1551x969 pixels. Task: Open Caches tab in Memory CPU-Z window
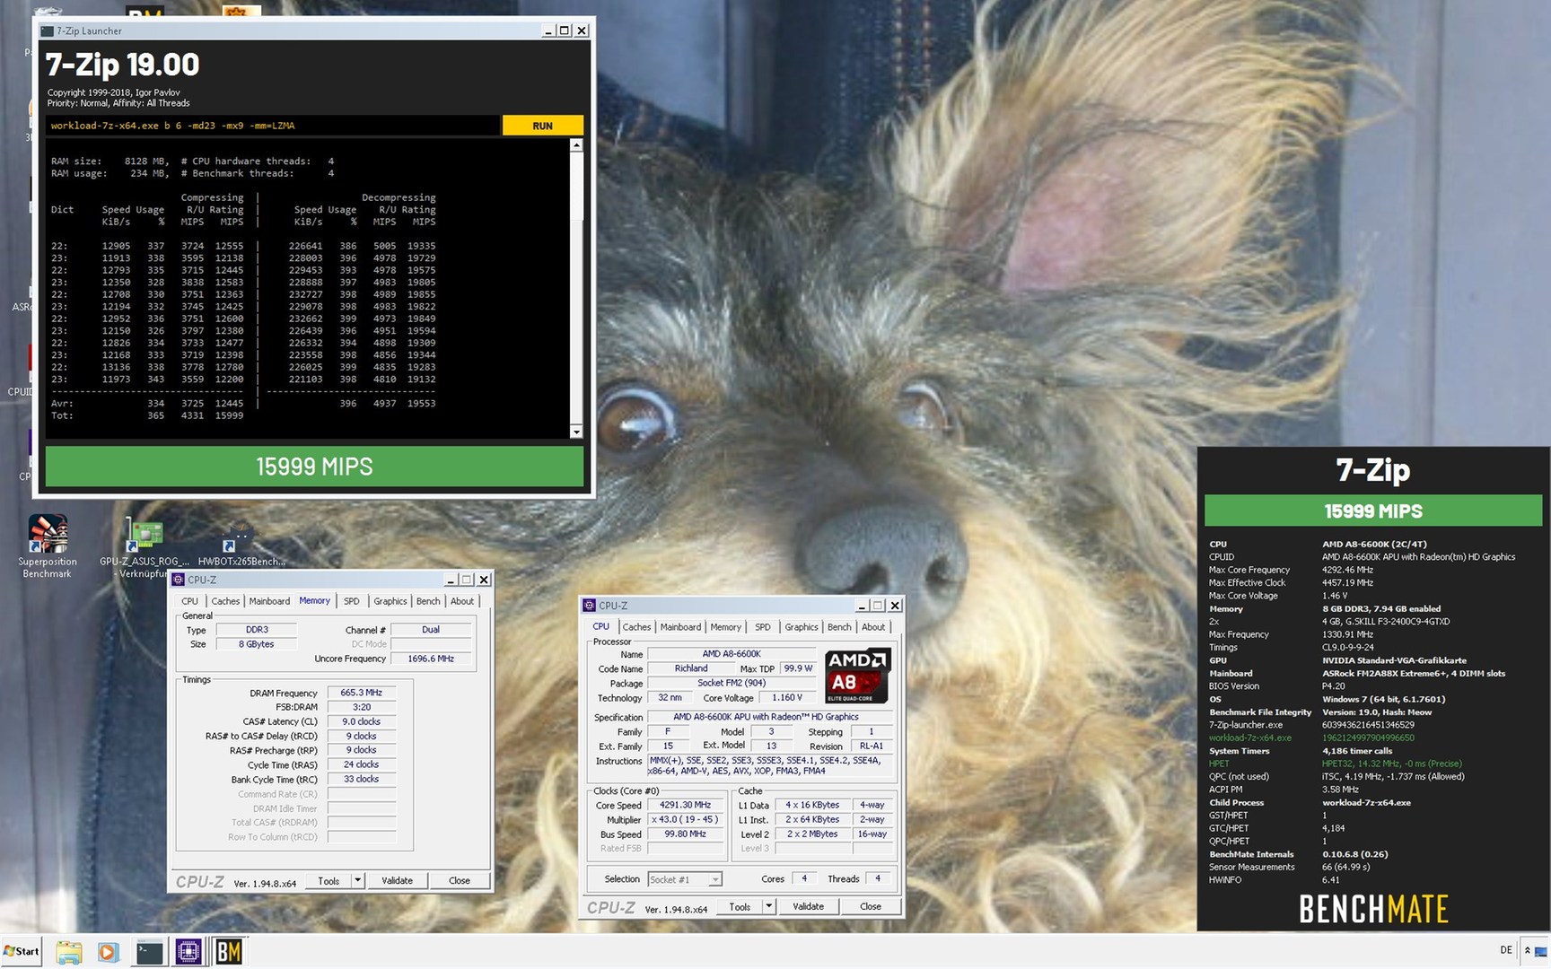coord(225,601)
